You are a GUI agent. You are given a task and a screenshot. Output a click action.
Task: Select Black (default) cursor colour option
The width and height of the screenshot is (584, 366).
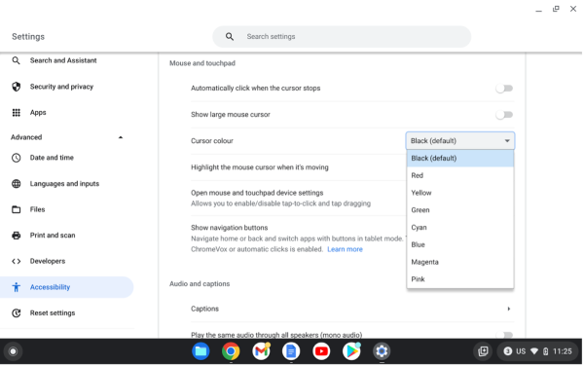460,159
